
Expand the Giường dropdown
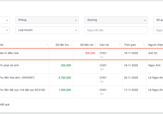coord(116,20)
